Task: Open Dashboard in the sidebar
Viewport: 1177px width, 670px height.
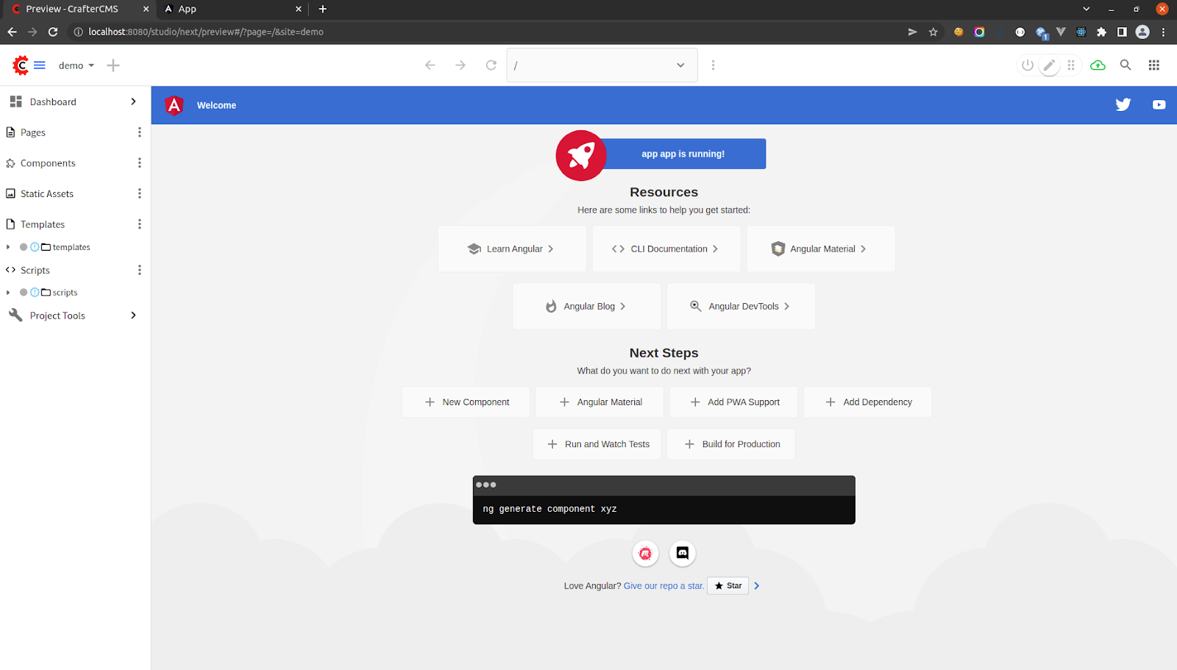Action: tap(53, 102)
